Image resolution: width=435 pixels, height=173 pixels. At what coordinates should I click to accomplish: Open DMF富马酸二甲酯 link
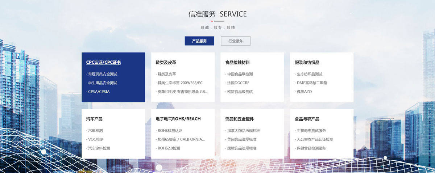click(312, 83)
